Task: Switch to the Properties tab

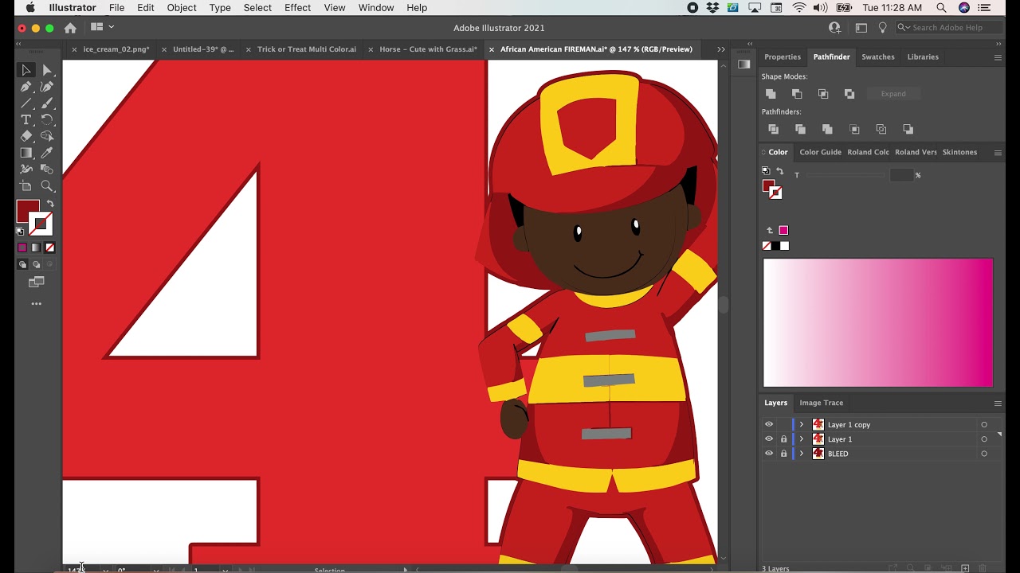Action: 783,57
